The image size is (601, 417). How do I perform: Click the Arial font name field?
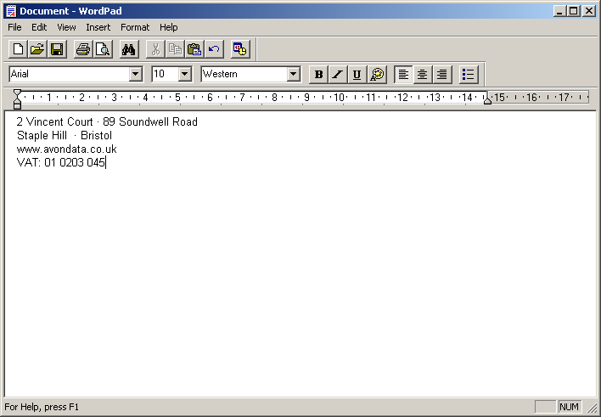click(x=70, y=74)
